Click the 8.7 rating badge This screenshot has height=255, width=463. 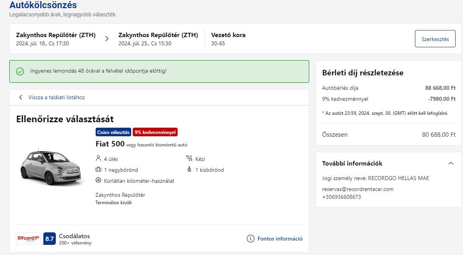(50, 239)
